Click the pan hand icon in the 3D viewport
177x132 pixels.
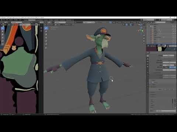144,38
